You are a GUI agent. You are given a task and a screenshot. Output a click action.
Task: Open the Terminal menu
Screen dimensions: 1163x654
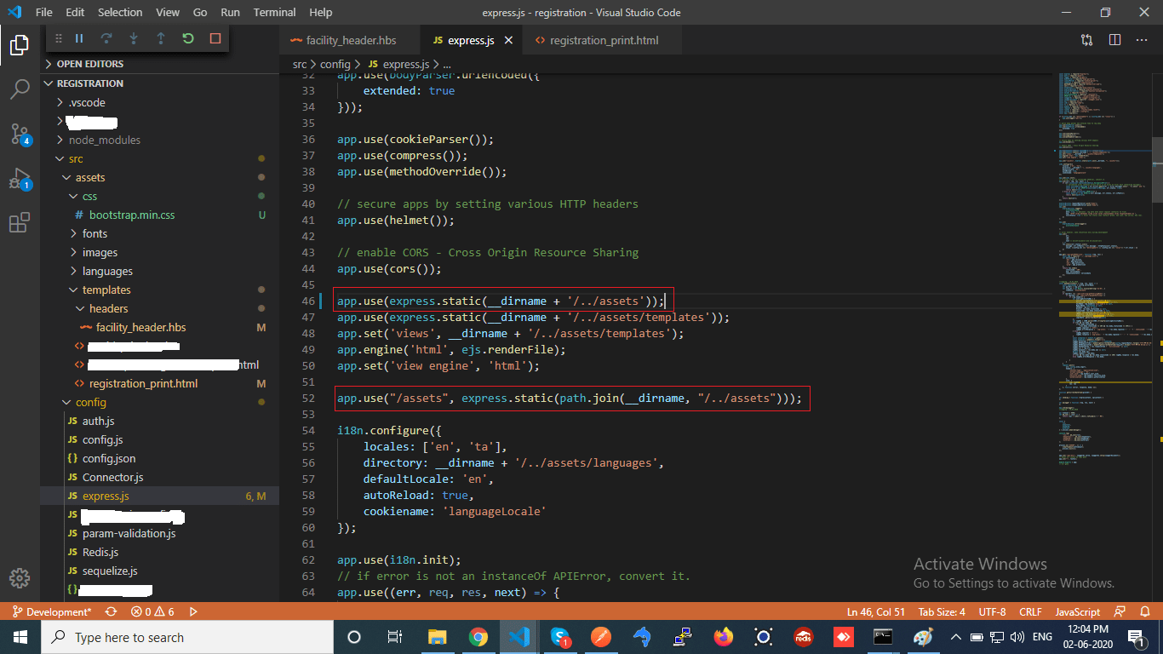(273, 12)
